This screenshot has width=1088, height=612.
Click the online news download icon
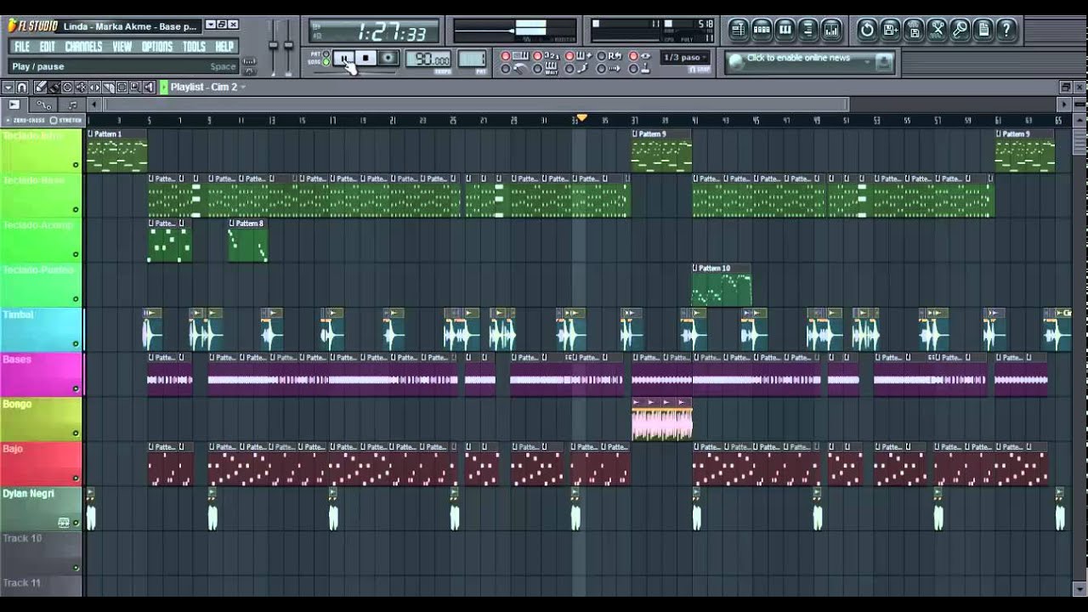point(884,62)
